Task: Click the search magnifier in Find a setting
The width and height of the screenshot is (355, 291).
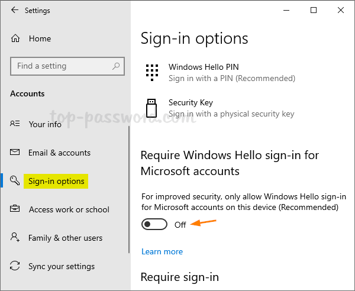Action: [x=117, y=66]
